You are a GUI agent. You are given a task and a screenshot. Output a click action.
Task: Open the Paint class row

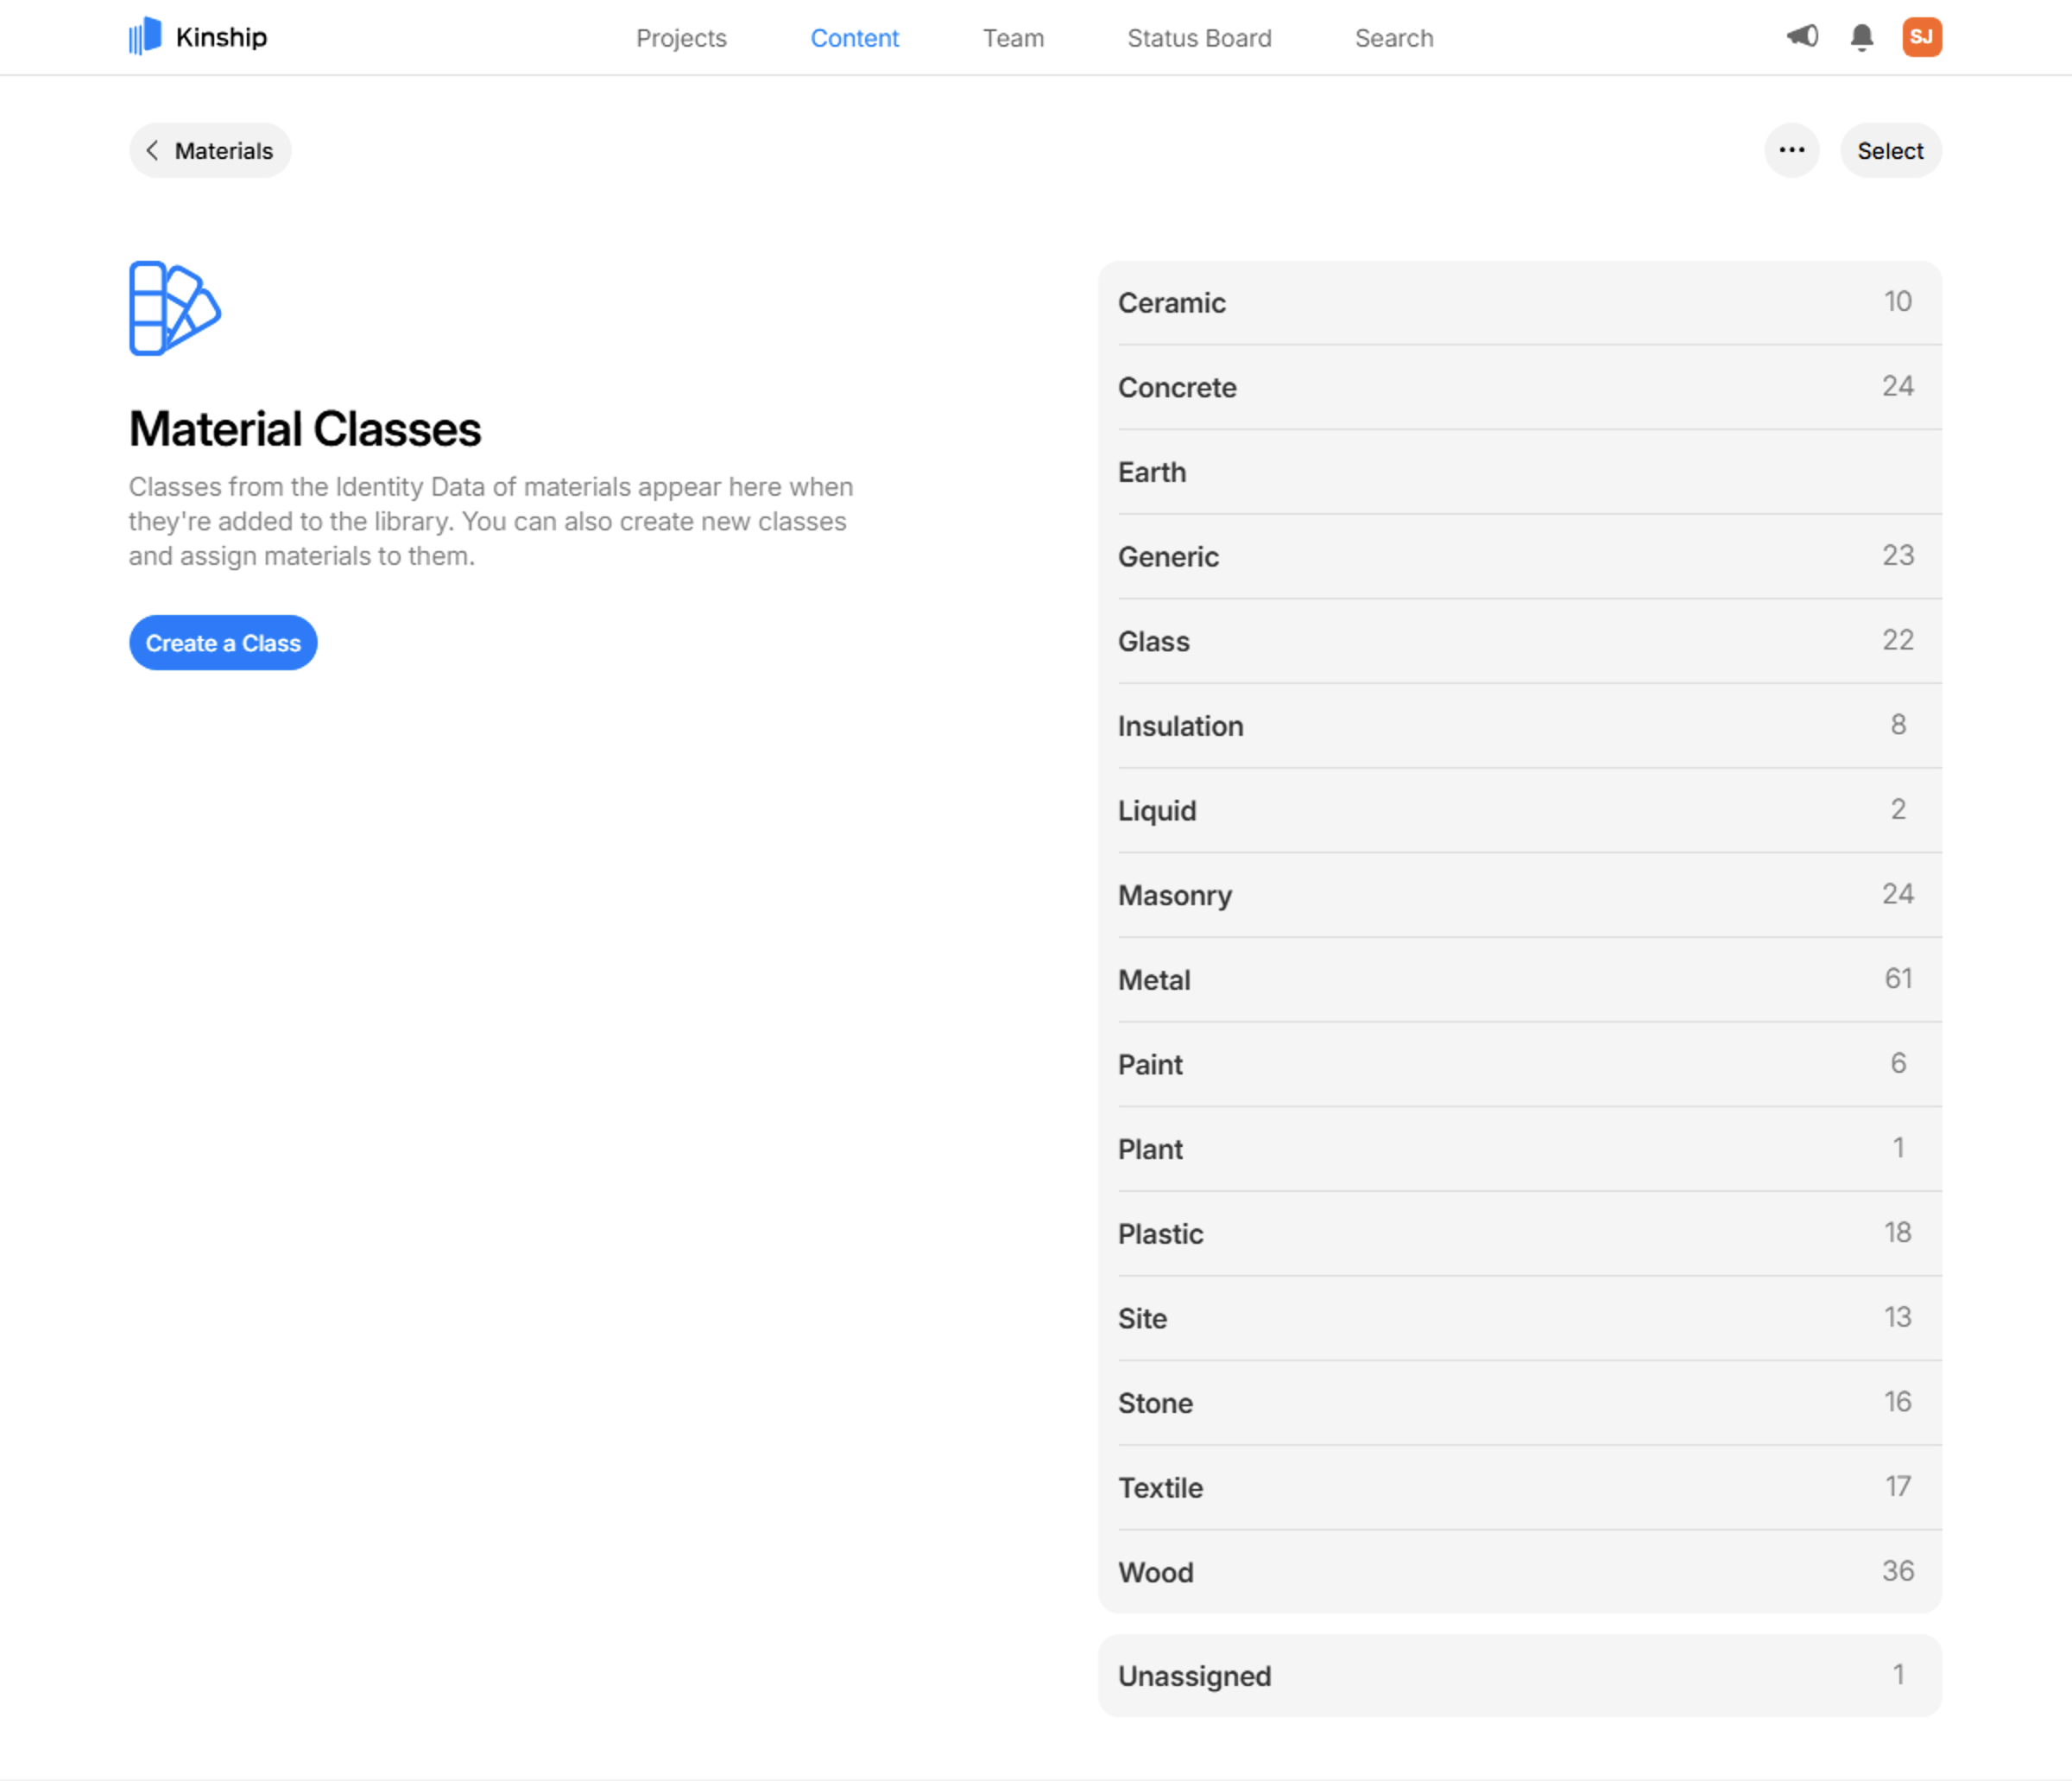point(1519,1063)
